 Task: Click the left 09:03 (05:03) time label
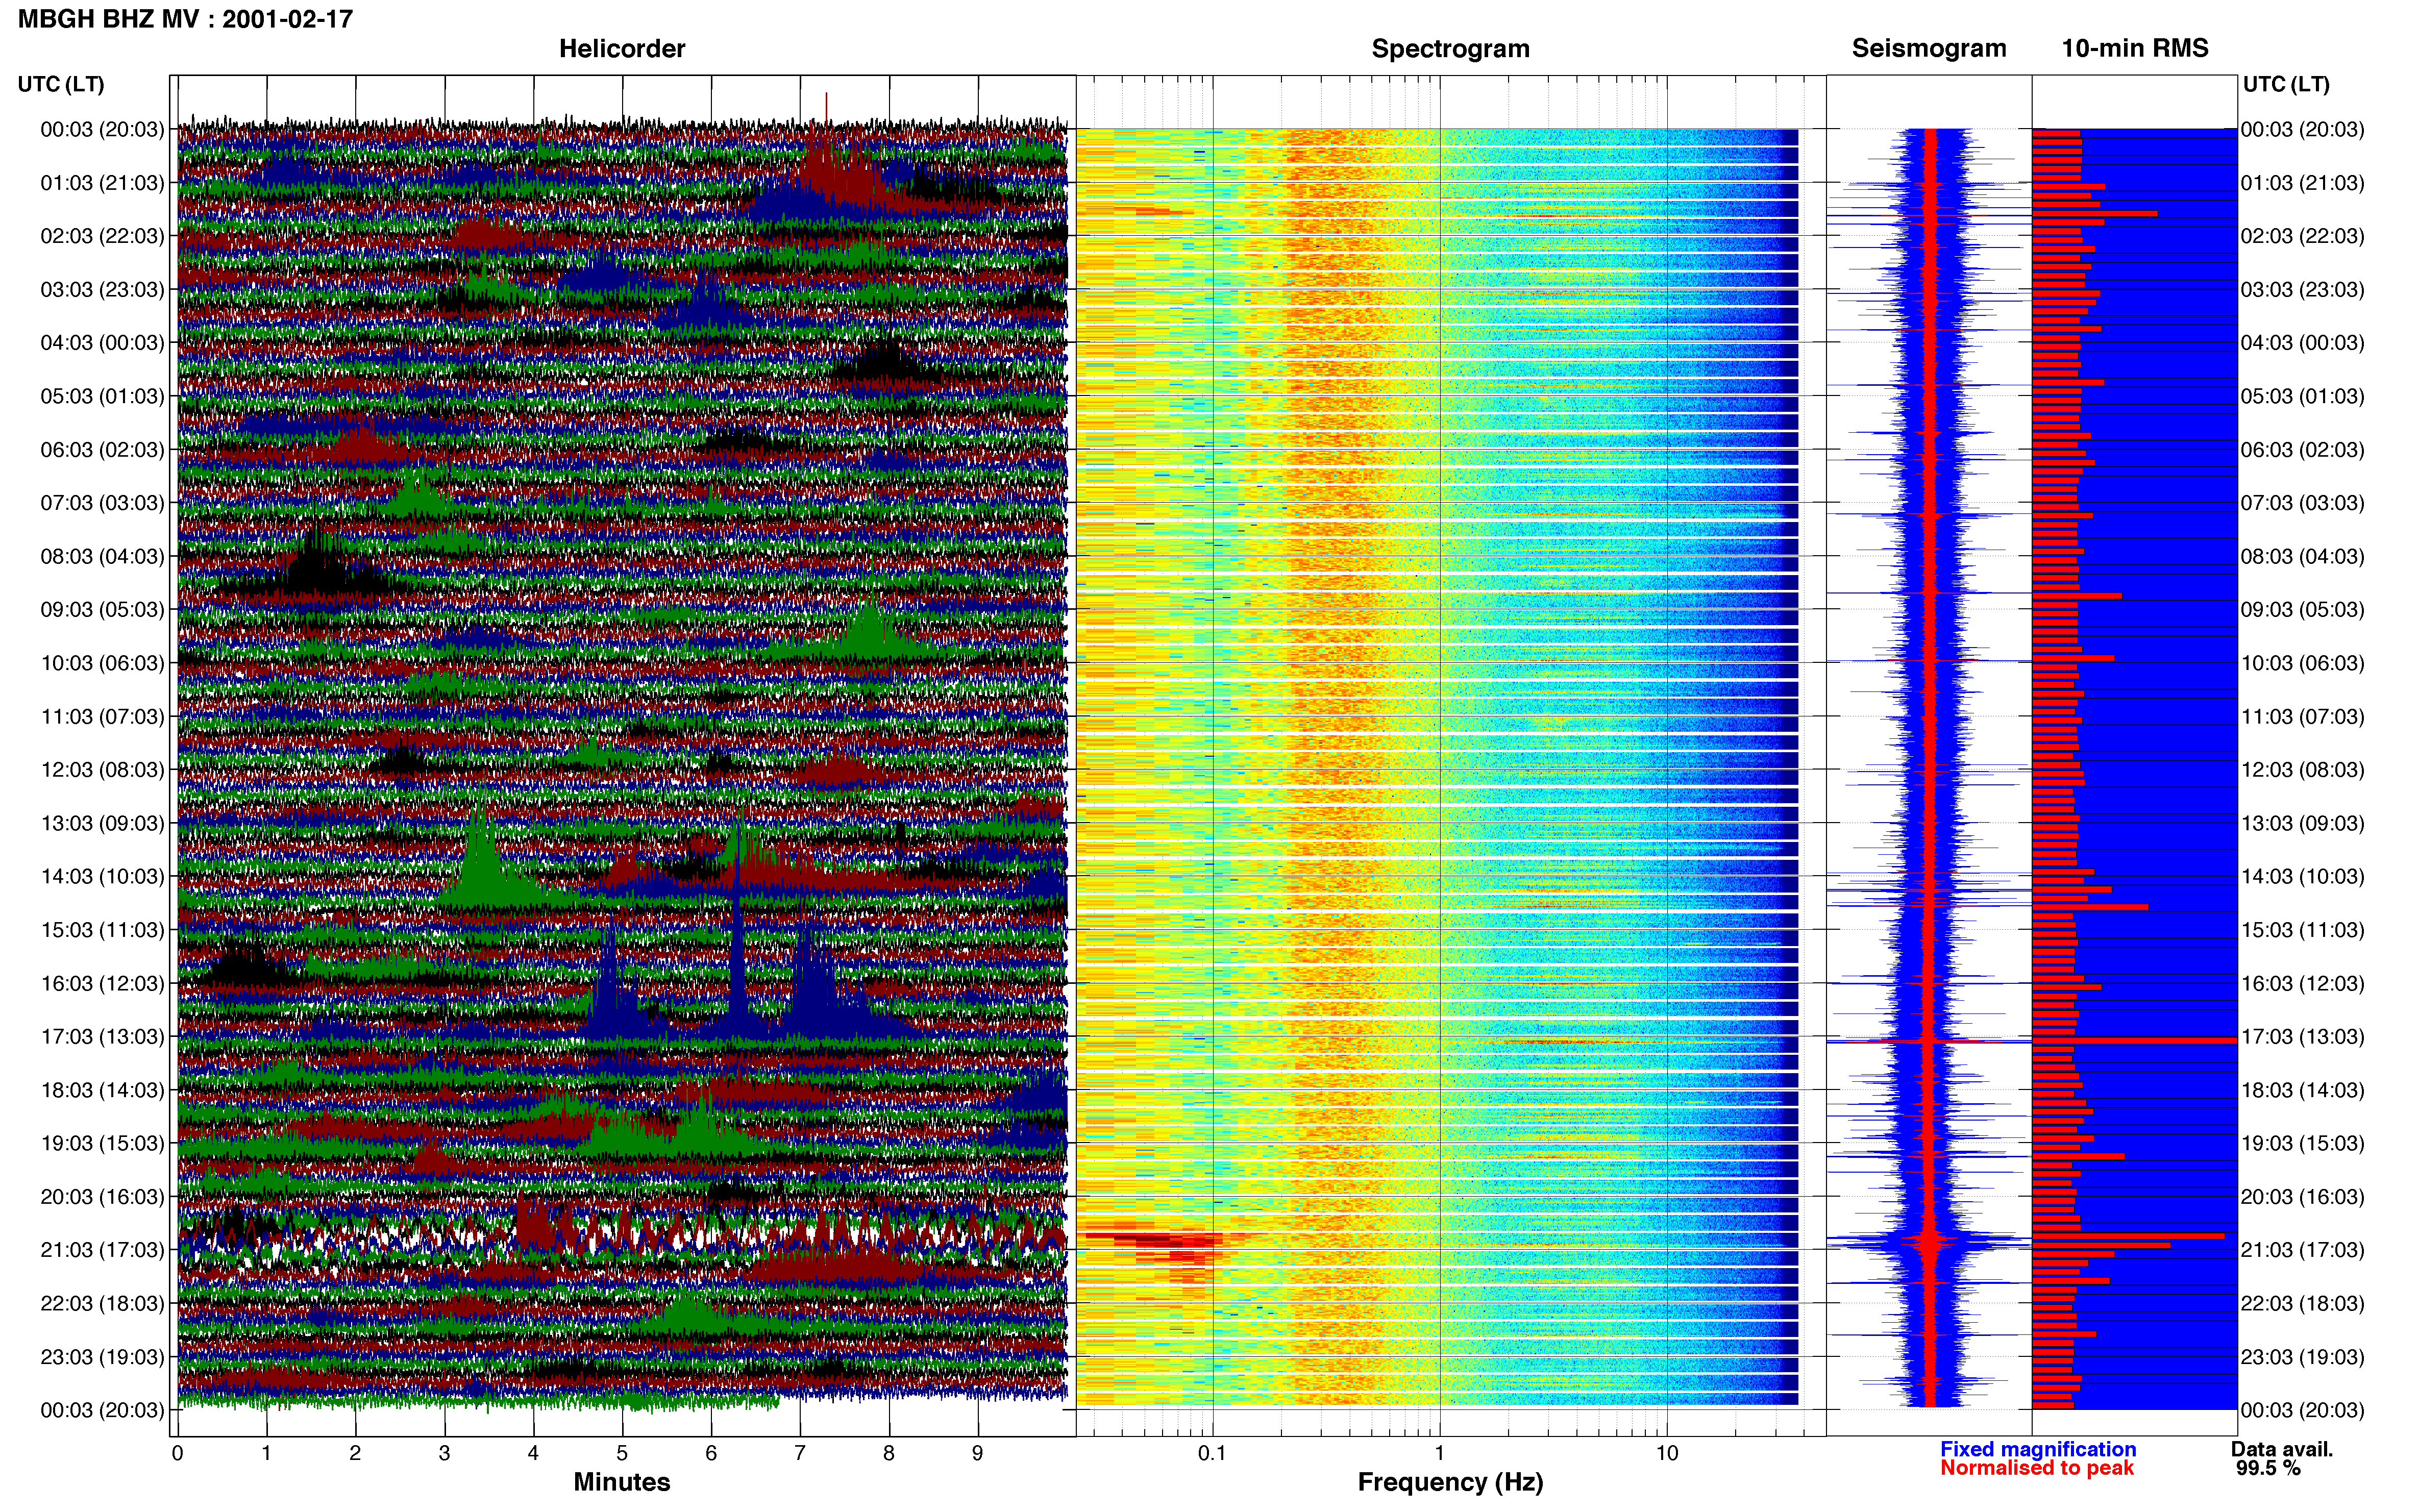point(102,610)
